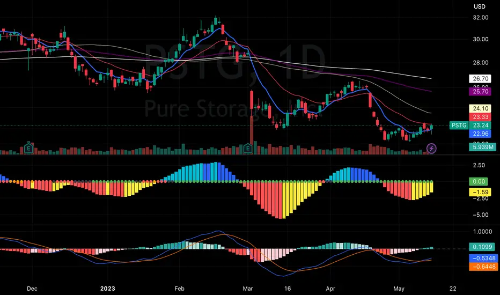Click the Apr date label
Image resolution: width=500 pixels, height=295 pixels.
point(330,289)
